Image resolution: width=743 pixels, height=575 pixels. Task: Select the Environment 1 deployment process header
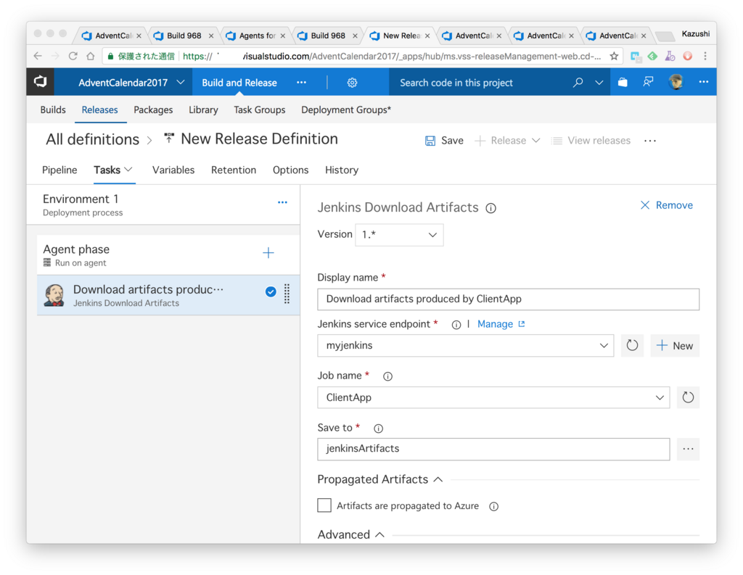tap(163, 205)
